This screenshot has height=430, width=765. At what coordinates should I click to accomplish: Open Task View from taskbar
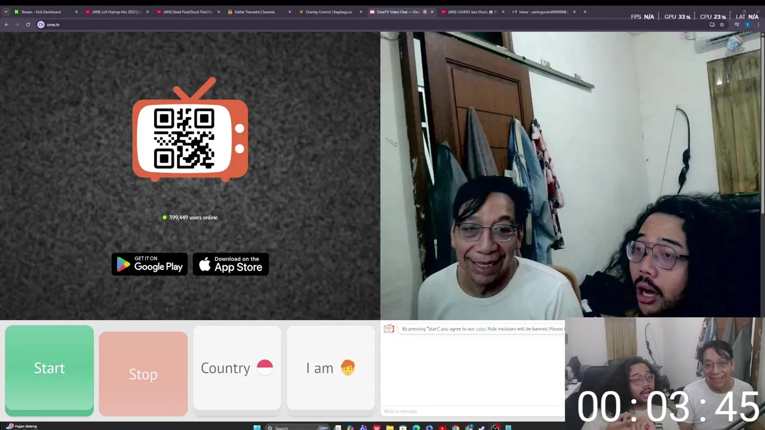(x=338, y=428)
